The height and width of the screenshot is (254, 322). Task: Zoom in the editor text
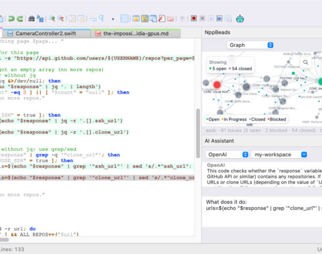click(52, 19)
